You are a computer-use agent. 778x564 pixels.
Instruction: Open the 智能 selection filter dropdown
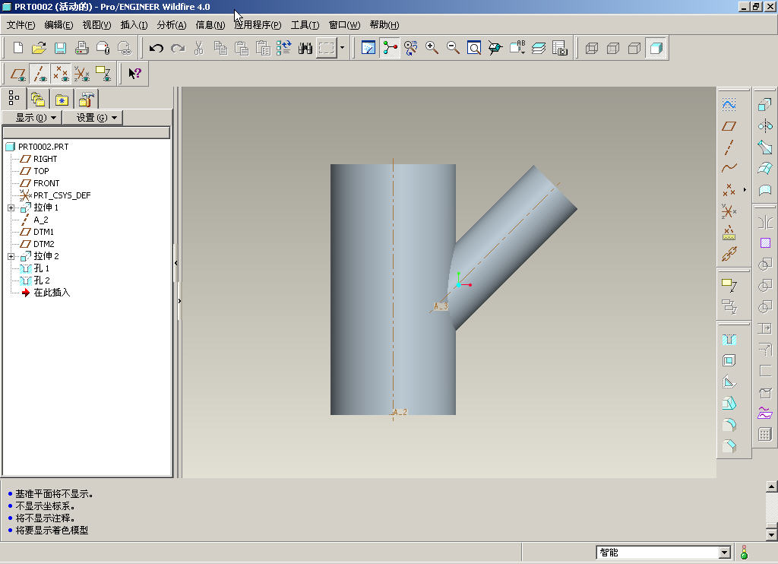(724, 553)
